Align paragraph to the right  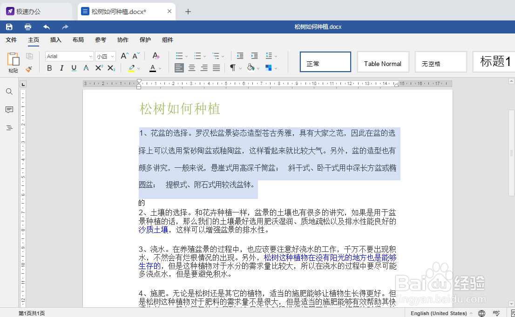[x=204, y=68]
